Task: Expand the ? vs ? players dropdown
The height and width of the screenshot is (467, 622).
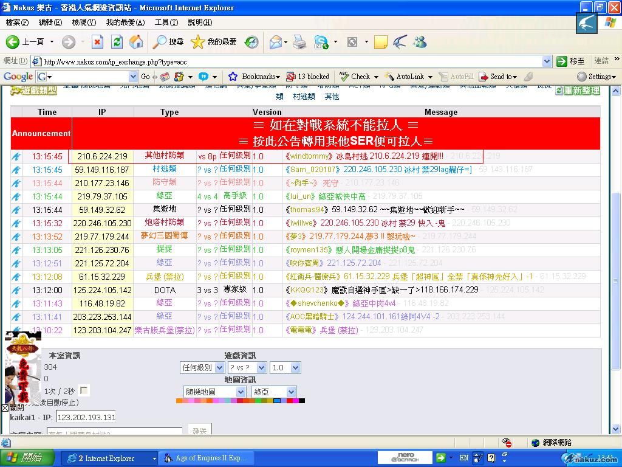Action: [247, 367]
